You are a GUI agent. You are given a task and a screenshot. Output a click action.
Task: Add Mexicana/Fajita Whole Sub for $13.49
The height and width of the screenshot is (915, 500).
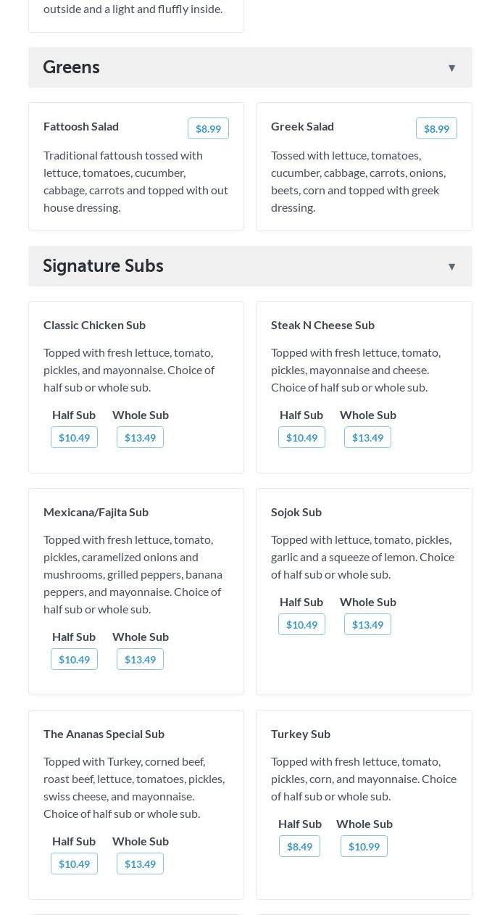[140, 659]
